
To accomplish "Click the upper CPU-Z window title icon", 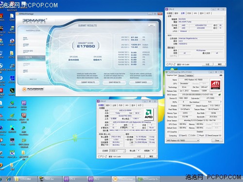I will pos(167,9).
